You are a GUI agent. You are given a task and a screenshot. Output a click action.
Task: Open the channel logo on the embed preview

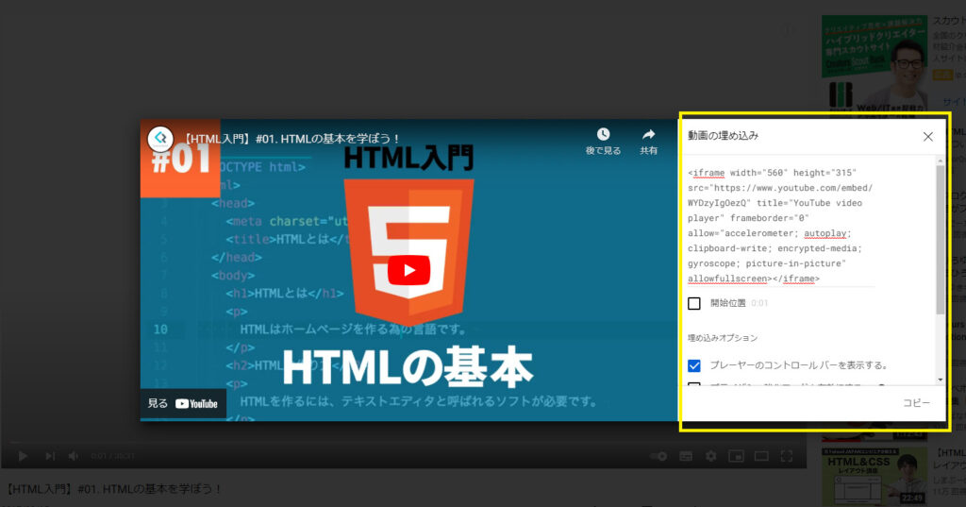pyautogui.click(x=159, y=139)
